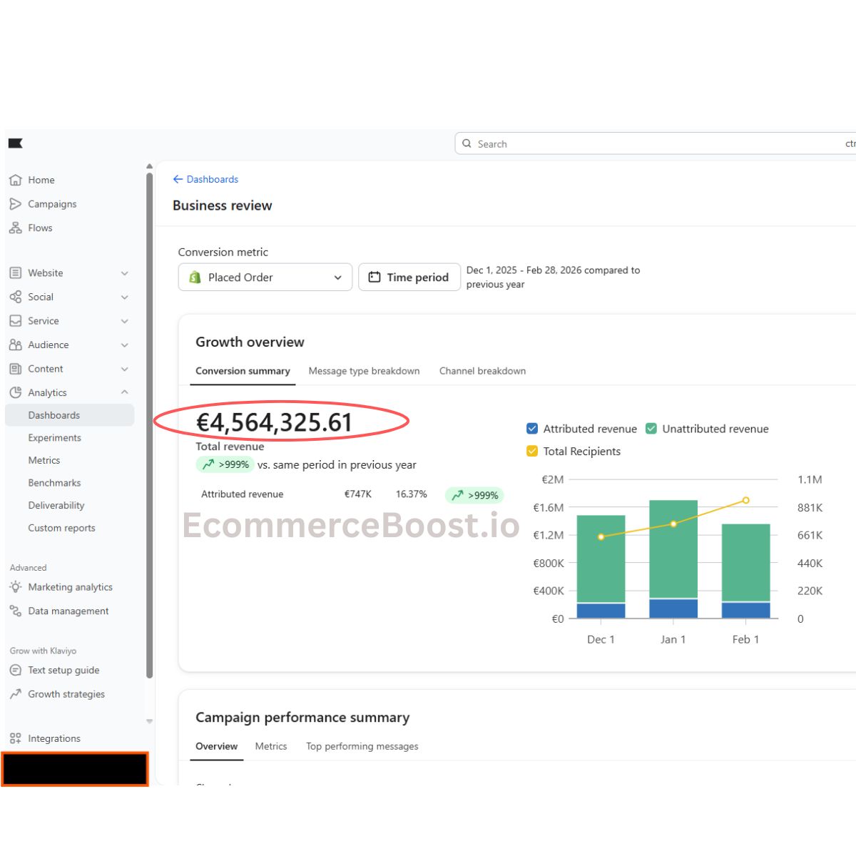Open the Placed Order conversion metric dropdown
This screenshot has height=856, width=856.
coord(265,277)
